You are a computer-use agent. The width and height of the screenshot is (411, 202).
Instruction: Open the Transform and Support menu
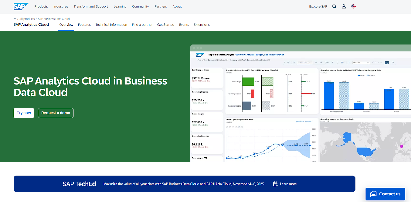[91, 6]
